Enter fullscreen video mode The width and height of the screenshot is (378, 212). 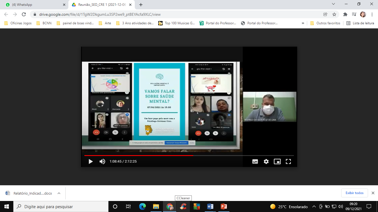[x=288, y=161]
